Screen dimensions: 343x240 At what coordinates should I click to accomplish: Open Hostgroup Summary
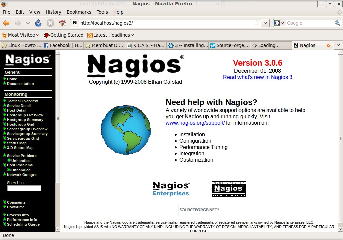25,120
